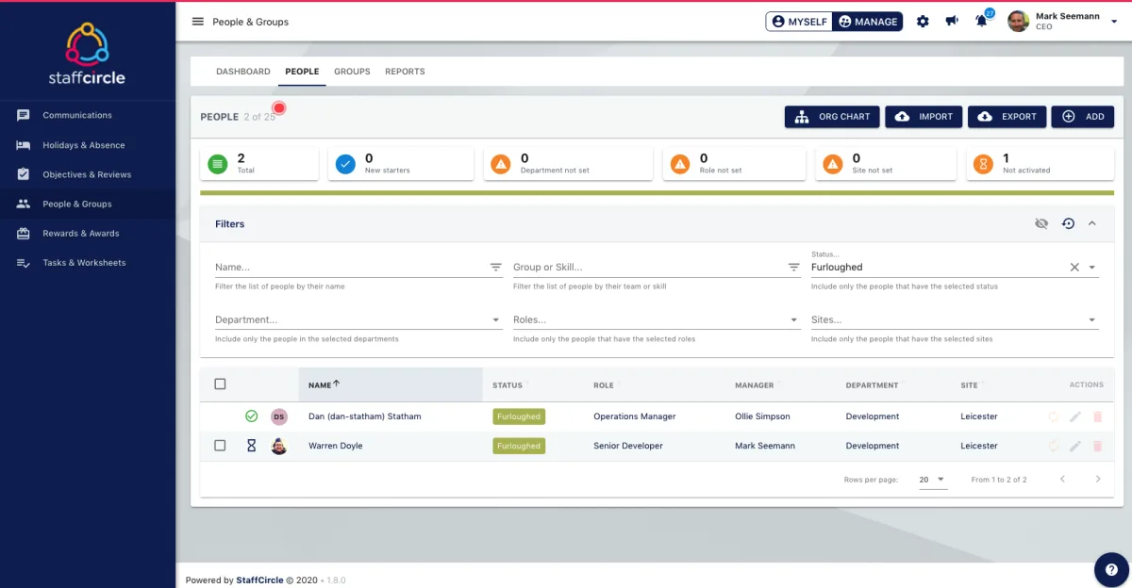The image size is (1132, 588).
Task: Click the Import button
Action: [924, 117]
